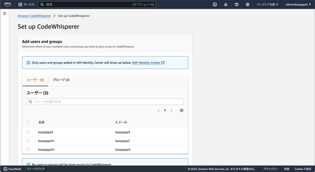Check the box for second kazzpapa3+ row

(28, 141)
